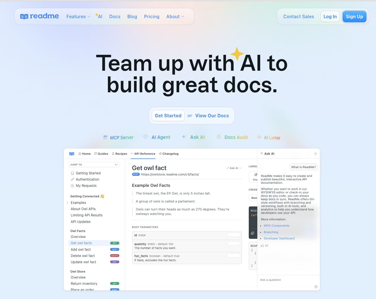The width and height of the screenshot is (376, 299).
Task: Delete the Ask AI chat with trash icon
Action: point(315,154)
